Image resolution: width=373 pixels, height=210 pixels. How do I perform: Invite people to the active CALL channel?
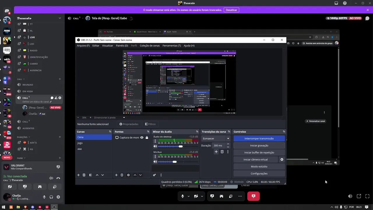pos(56,98)
